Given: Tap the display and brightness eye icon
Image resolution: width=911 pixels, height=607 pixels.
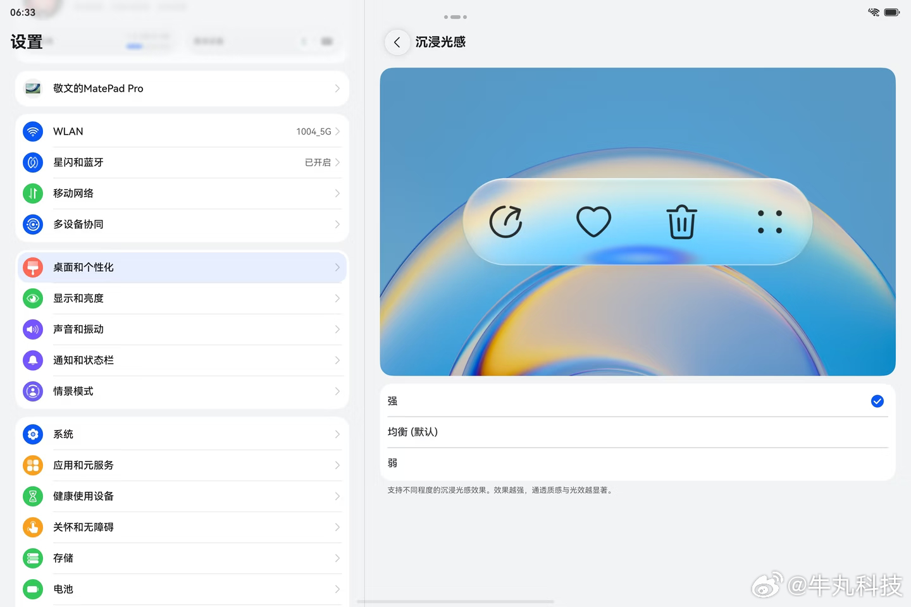Looking at the screenshot, I should click(33, 298).
